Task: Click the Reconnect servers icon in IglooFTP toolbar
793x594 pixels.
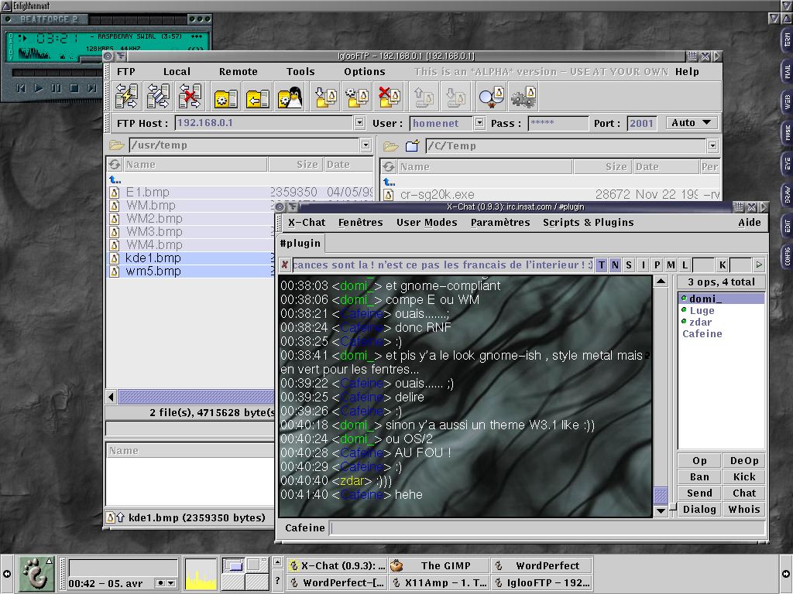Action: click(158, 97)
